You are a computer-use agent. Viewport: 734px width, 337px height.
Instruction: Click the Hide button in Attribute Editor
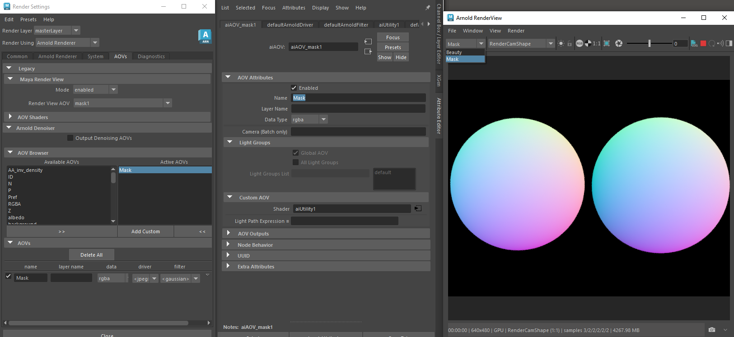coord(401,57)
